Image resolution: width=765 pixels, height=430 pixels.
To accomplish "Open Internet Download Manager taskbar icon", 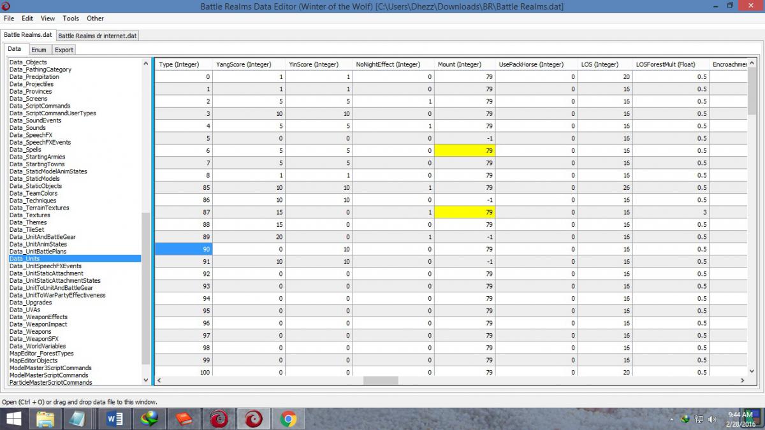I will point(150,419).
